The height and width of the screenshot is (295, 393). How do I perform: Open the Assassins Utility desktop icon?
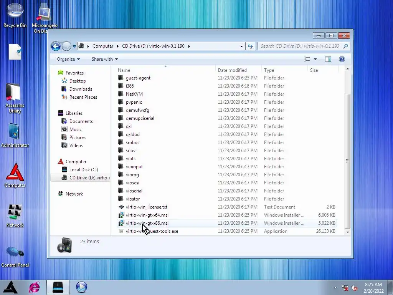(x=15, y=98)
